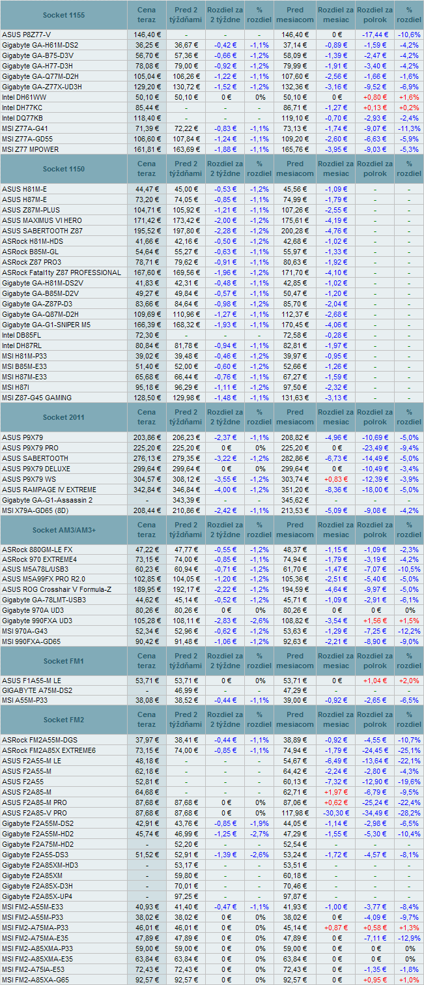
Task: Select the ASUS F2A85-V PRO product name
Action: tap(35, 813)
